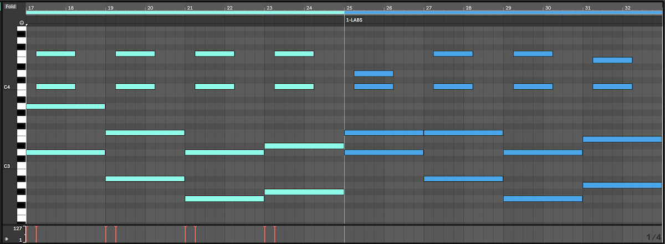Select the lowest long cyan note starting bar 21
This screenshot has width=665, height=244.
tap(224, 199)
